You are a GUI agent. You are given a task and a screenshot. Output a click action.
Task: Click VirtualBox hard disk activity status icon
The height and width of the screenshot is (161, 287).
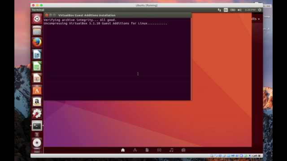click(x=212, y=156)
